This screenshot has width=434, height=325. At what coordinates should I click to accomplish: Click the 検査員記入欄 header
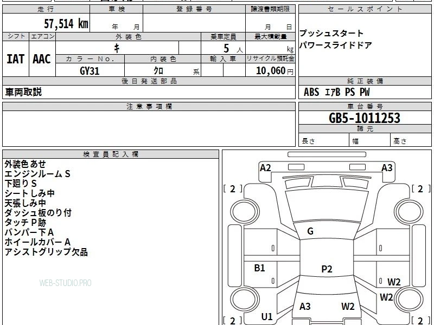tap(111, 154)
